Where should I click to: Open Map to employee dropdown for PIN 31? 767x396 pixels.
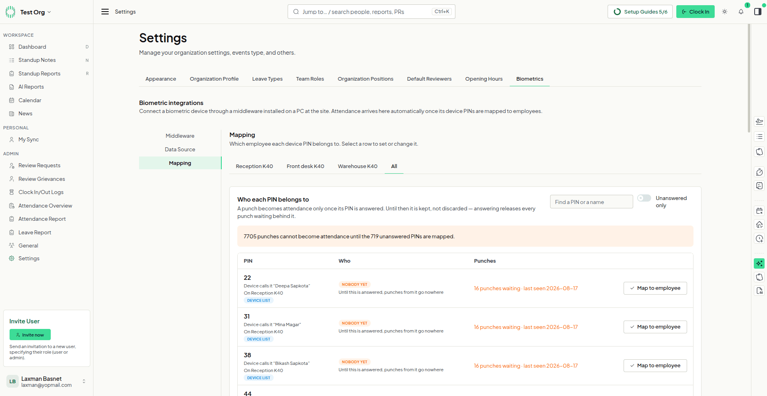[655, 327]
